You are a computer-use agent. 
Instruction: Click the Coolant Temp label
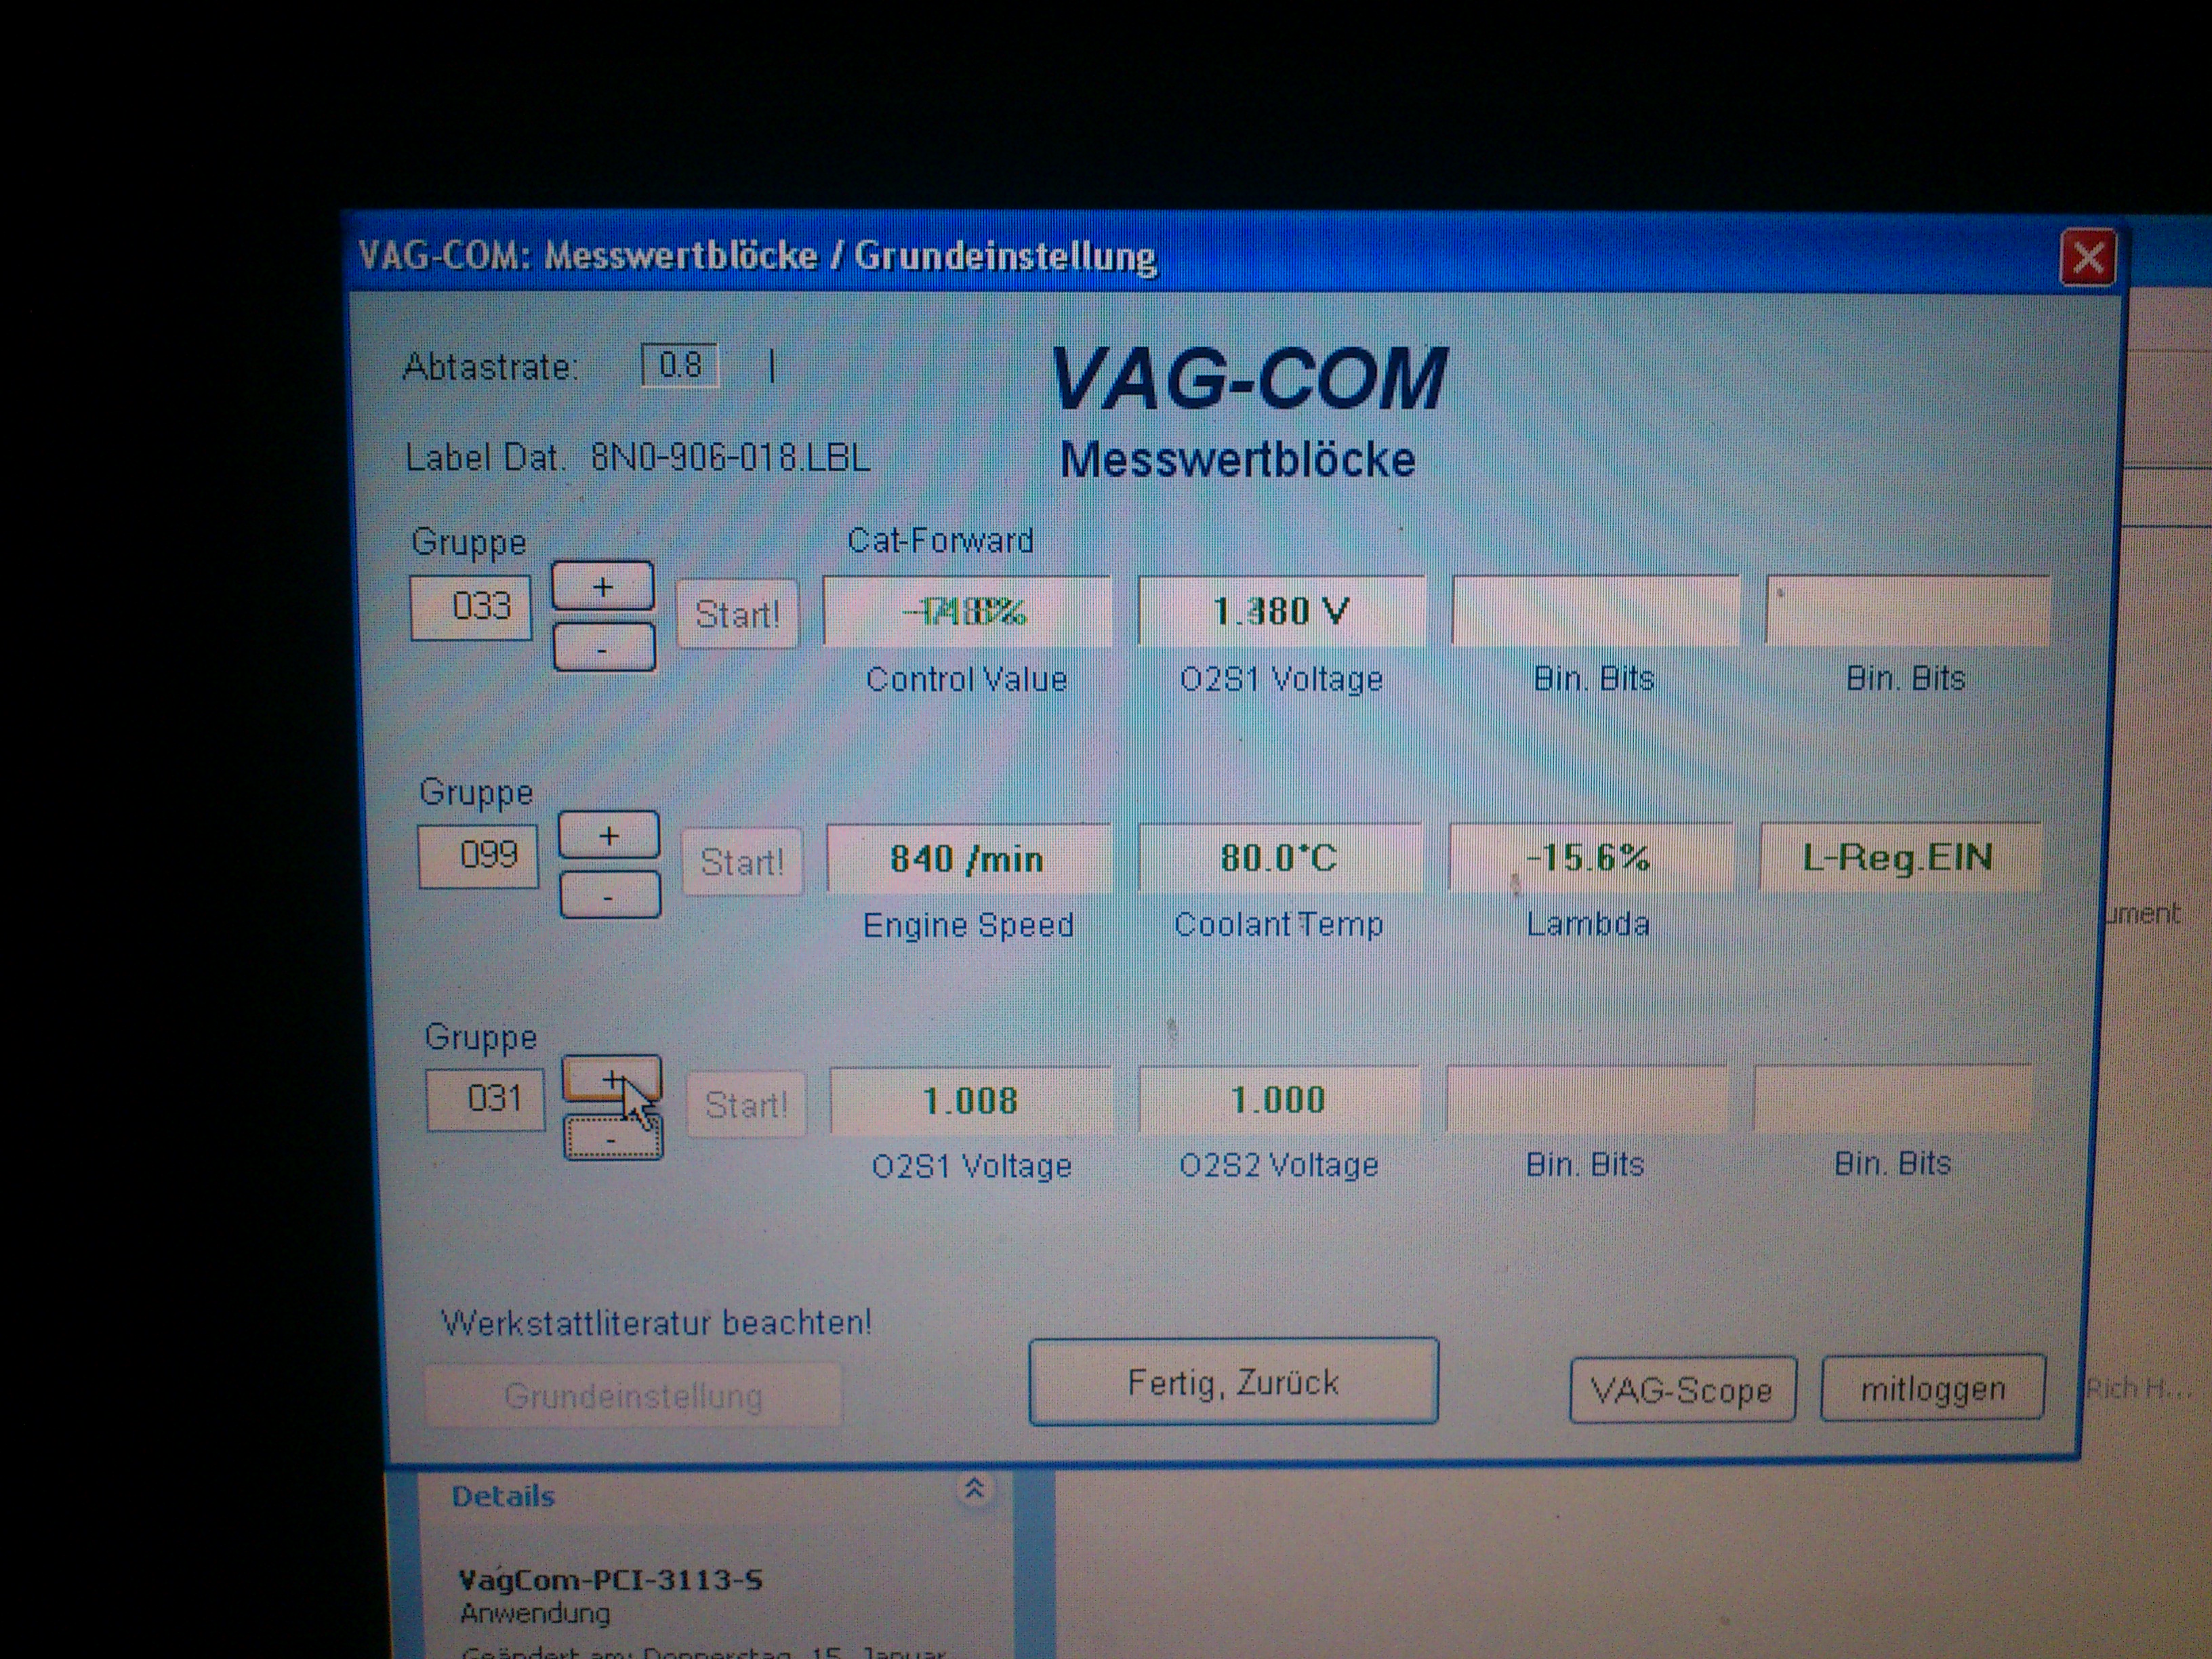(x=1278, y=924)
